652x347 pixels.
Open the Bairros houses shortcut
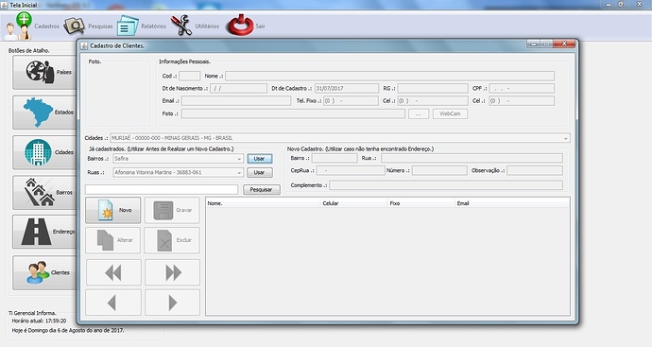[45, 192]
